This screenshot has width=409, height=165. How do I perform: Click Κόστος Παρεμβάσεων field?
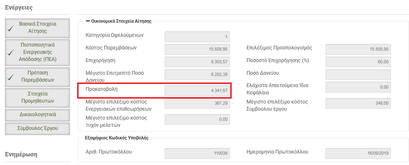[197, 49]
